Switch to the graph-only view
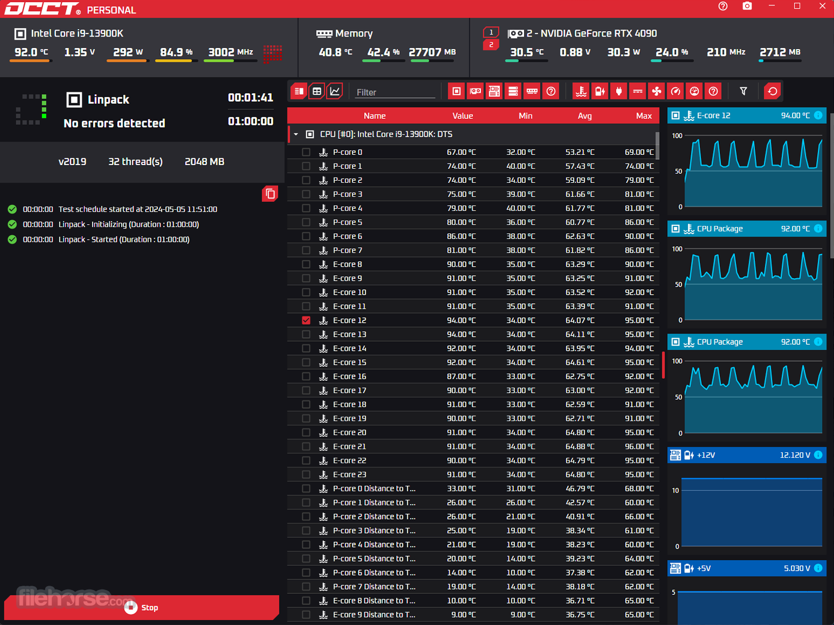Screen dimensions: 834x625 click(335, 91)
